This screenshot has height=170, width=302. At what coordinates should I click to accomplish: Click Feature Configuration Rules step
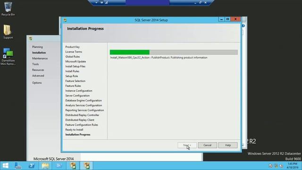click(82, 125)
